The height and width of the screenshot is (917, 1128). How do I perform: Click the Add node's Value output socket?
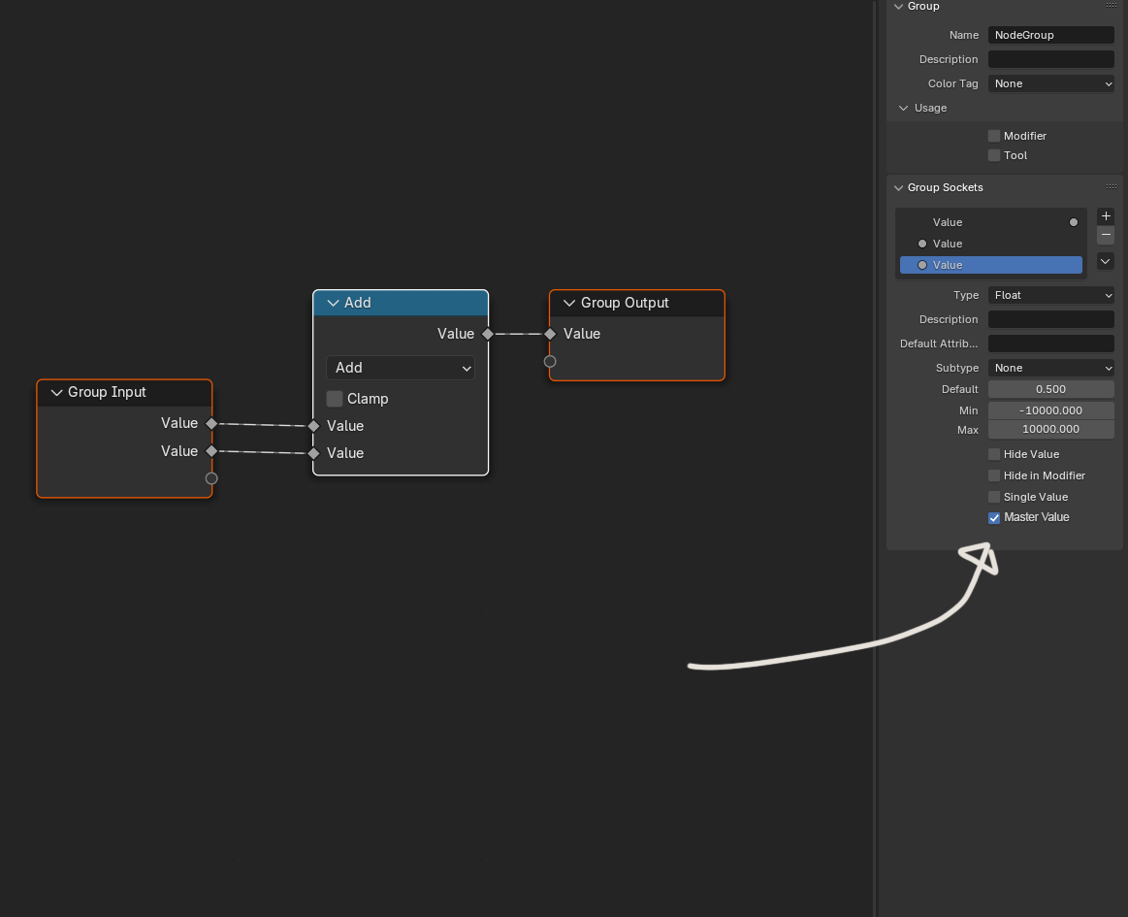pyautogui.click(x=488, y=334)
